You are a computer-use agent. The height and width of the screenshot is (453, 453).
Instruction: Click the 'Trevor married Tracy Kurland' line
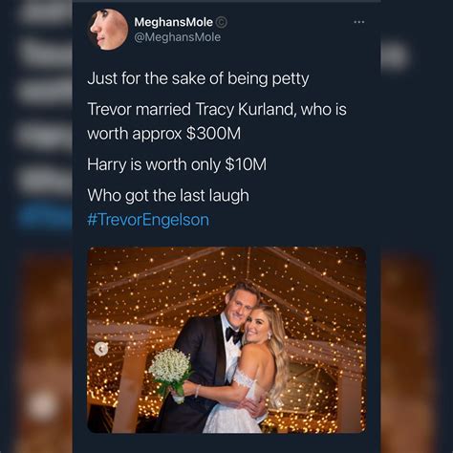[x=217, y=110]
